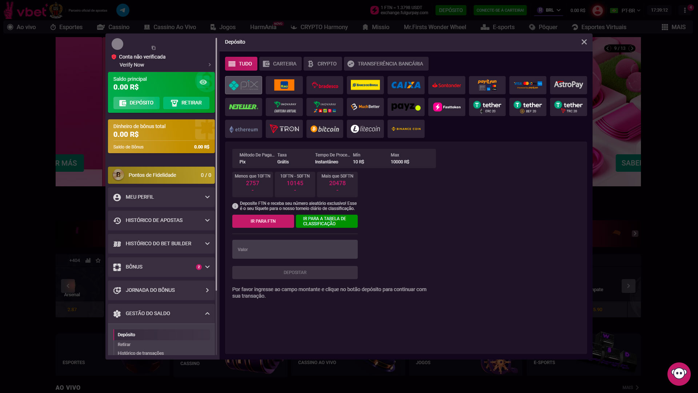Screen dimensions: 698x393
Task: Click the Valor amount input field
Action: [x=294, y=249]
